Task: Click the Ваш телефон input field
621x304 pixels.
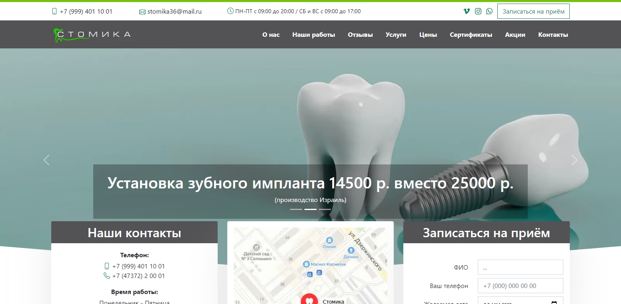Action: tap(520, 286)
